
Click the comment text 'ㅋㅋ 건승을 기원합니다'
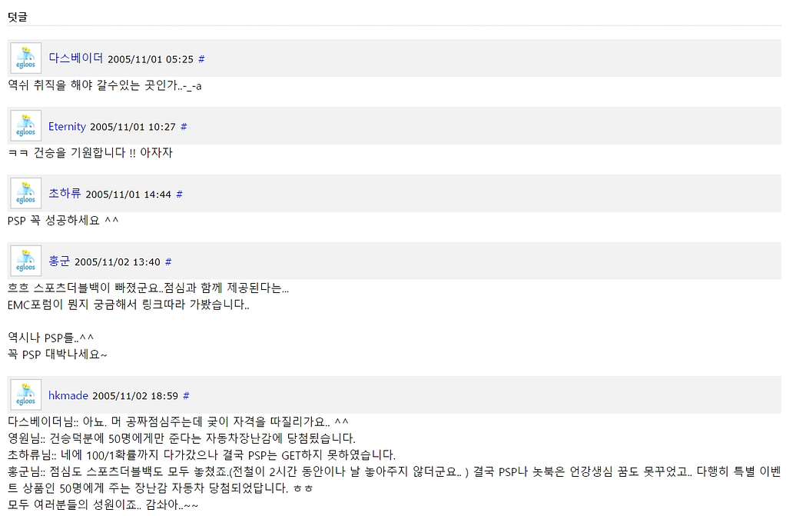tap(67, 152)
